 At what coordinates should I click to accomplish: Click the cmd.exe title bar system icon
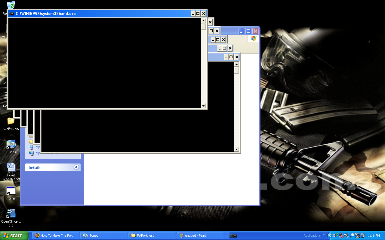click(12, 13)
